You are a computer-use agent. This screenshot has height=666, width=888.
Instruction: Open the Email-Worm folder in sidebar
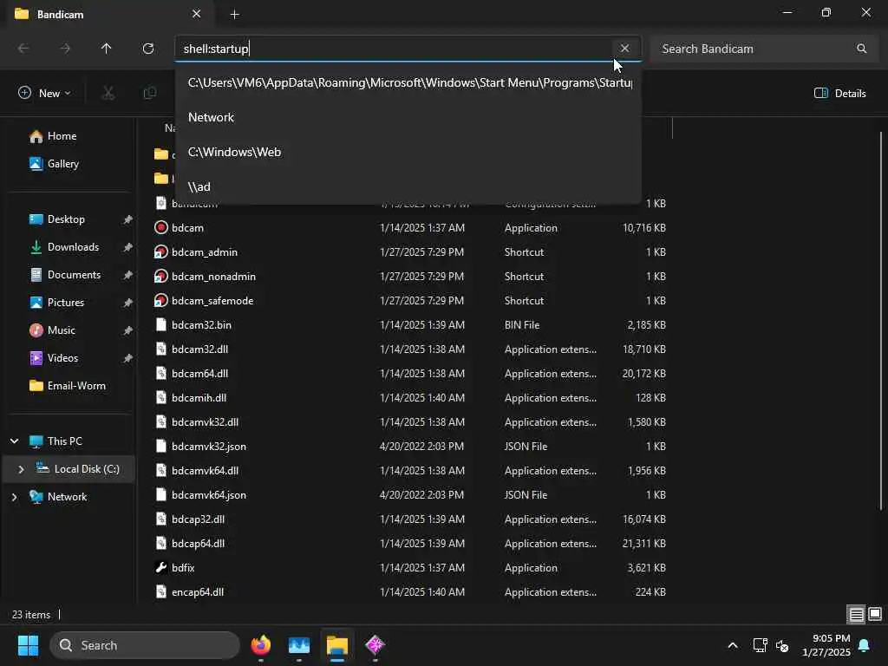(76, 386)
